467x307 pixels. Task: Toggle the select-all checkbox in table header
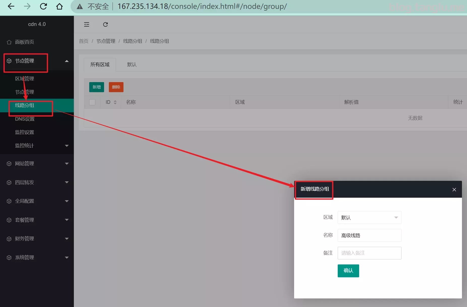point(92,102)
